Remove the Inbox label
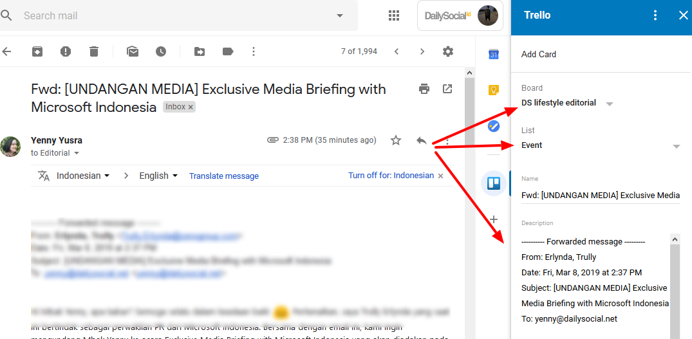The image size is (692, 339). [x=191, y=107]
